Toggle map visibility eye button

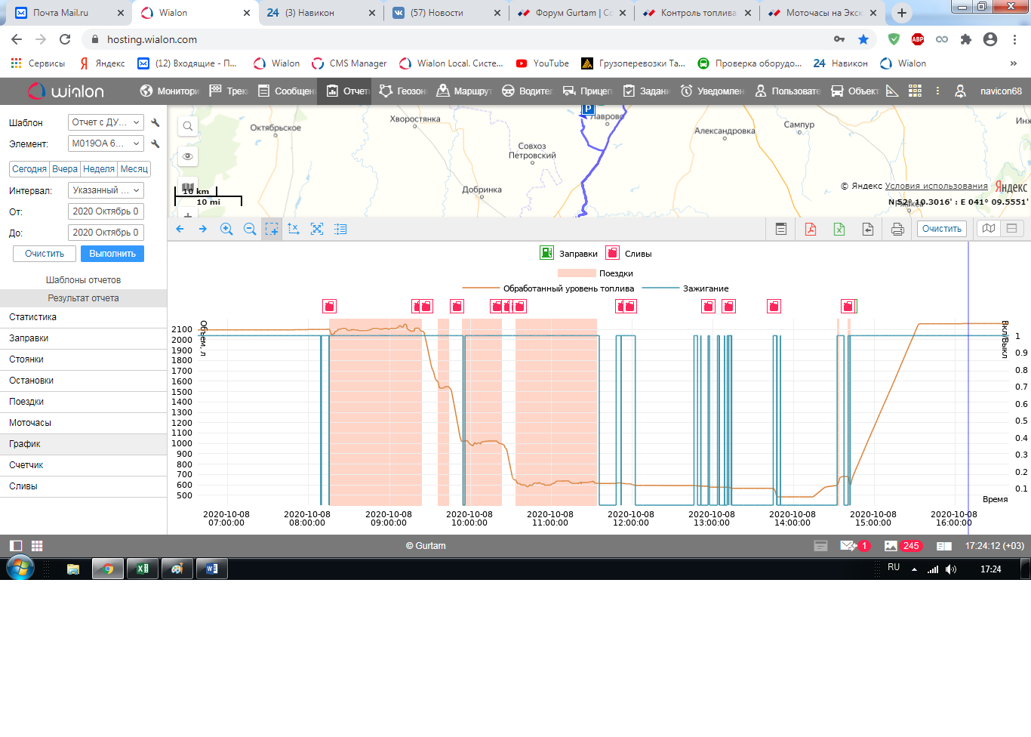coord(188,156)
